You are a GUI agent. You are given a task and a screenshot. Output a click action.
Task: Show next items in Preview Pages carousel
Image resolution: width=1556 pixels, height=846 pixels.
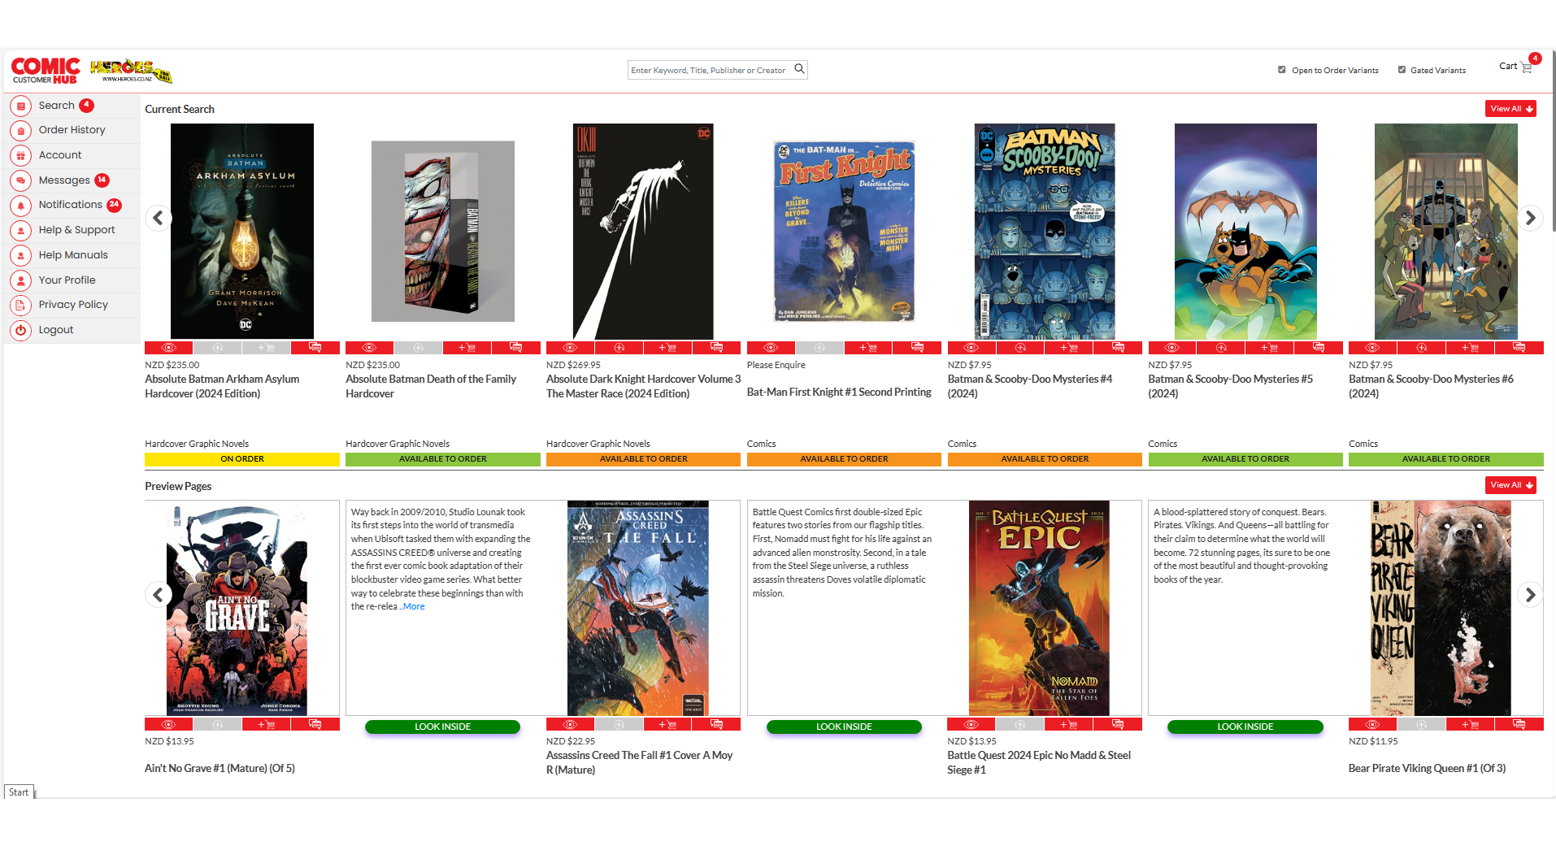coord(1530,595)
